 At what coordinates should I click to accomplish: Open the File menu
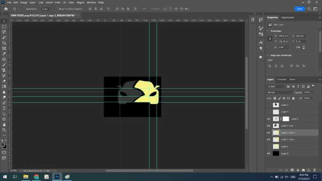click(9, 2)
